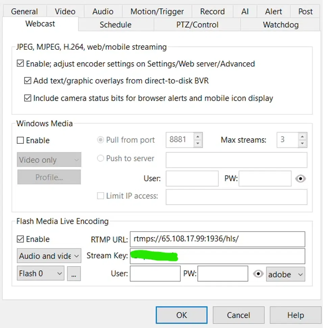The width and height of the screenshot is (323, 328).
Task: Open the PTZ/Control tab
Action: click(x=197, y=25)
